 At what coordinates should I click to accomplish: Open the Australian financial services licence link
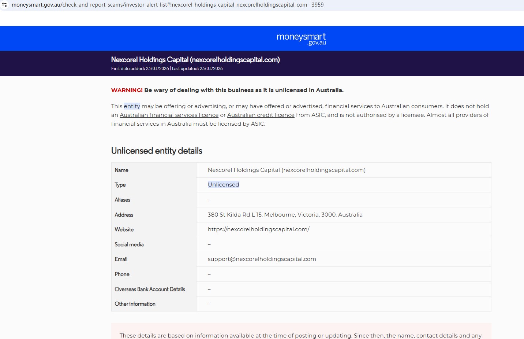tap(169, 115)
